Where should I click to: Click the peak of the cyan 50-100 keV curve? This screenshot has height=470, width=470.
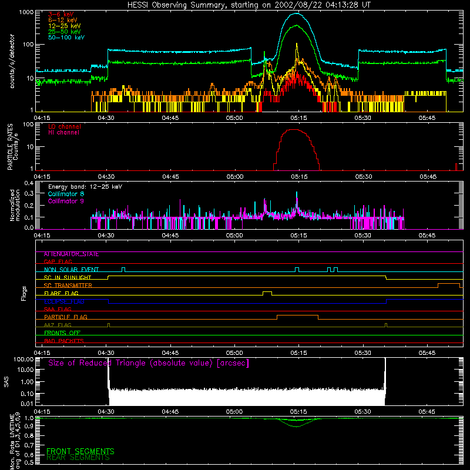point(297,14)
